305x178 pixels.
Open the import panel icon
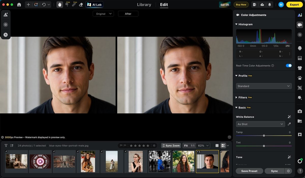(254, 5)
